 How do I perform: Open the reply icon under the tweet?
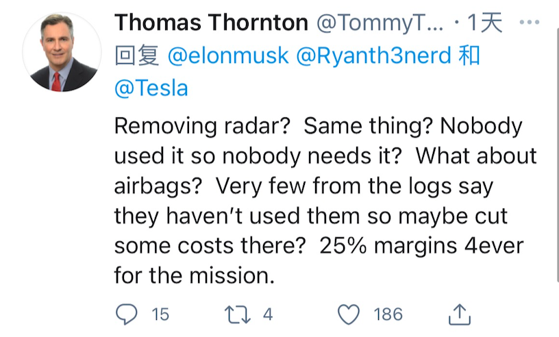pos(127,314)
